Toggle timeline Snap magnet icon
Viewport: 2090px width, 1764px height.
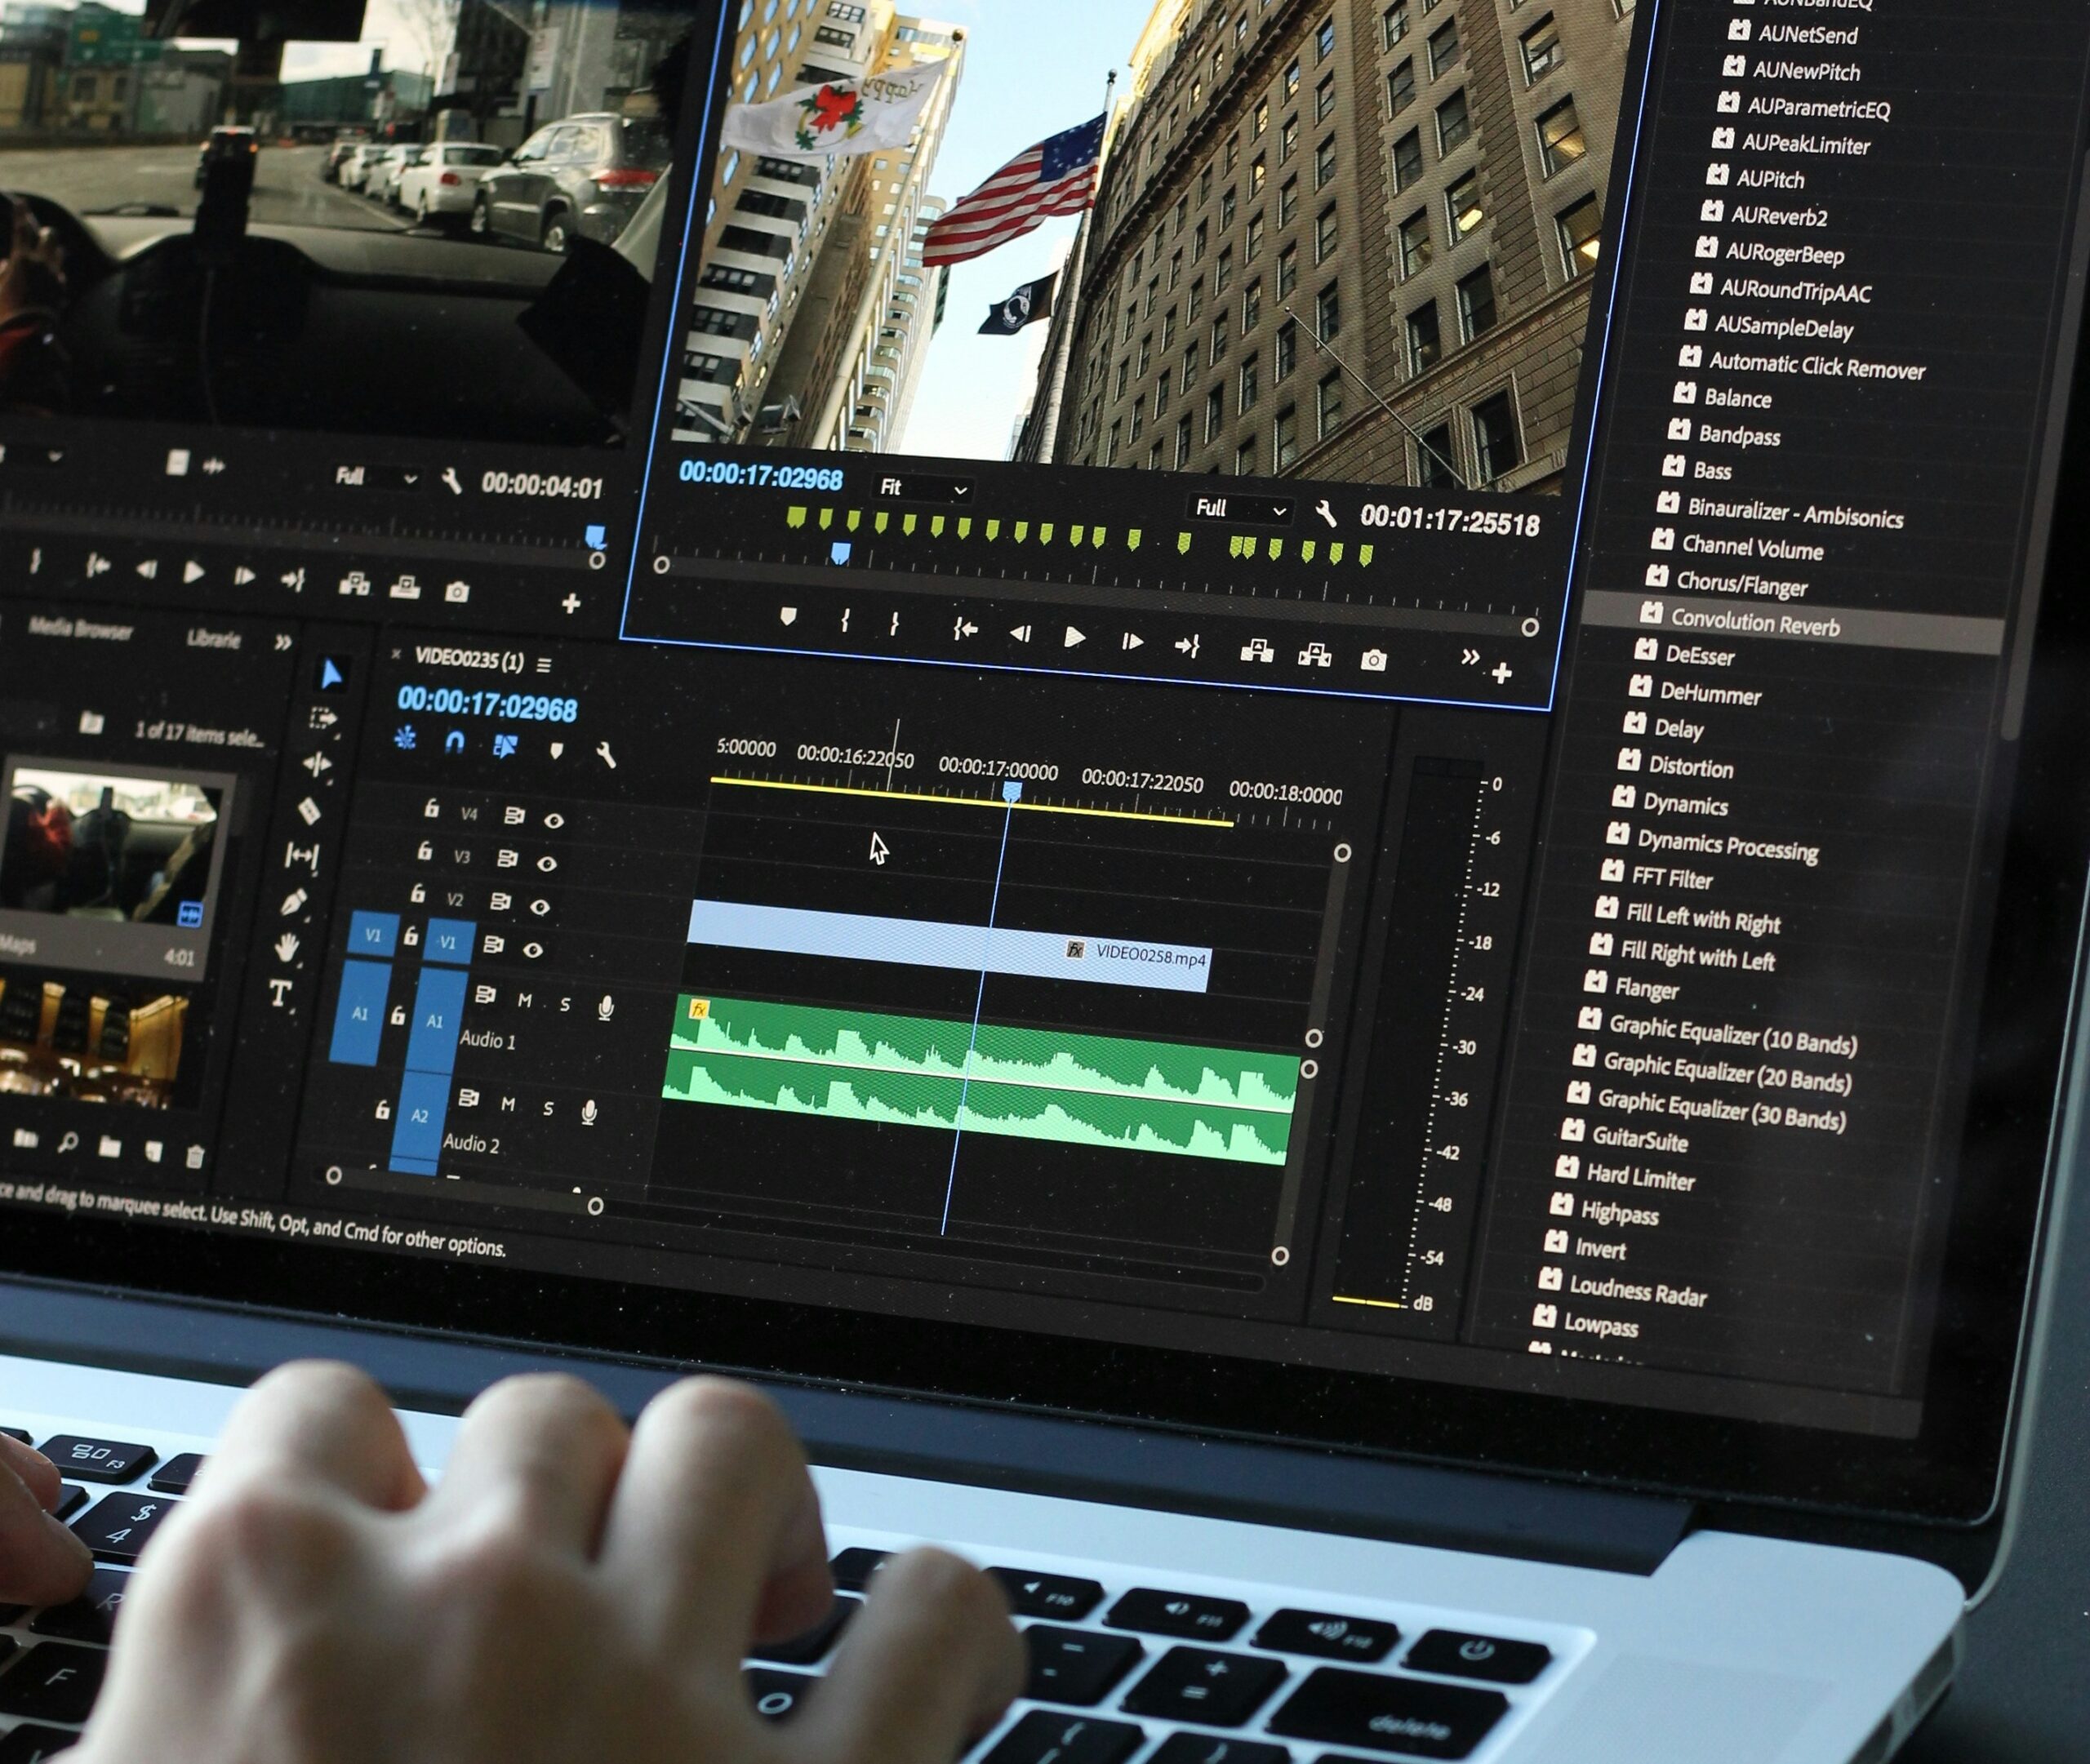pos(455,743)
